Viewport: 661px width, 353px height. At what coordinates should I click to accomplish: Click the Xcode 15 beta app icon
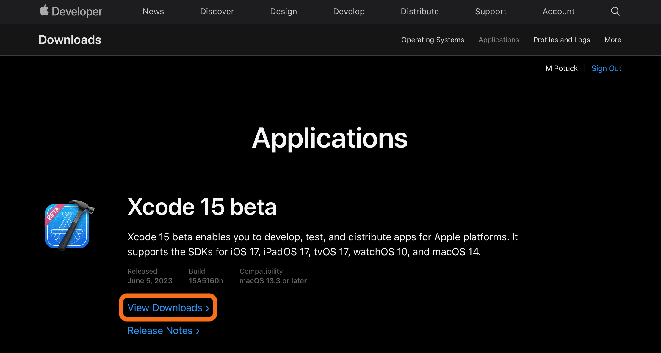[x=68, y=227]
